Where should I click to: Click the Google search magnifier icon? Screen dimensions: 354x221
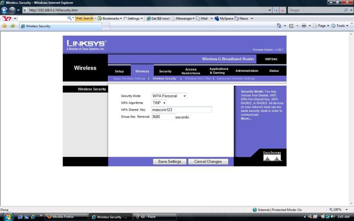[346, 10]
